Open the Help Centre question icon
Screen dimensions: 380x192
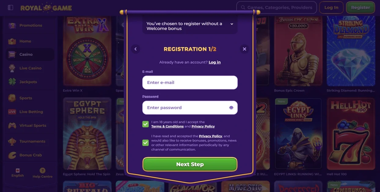click(x=42, y=171)
